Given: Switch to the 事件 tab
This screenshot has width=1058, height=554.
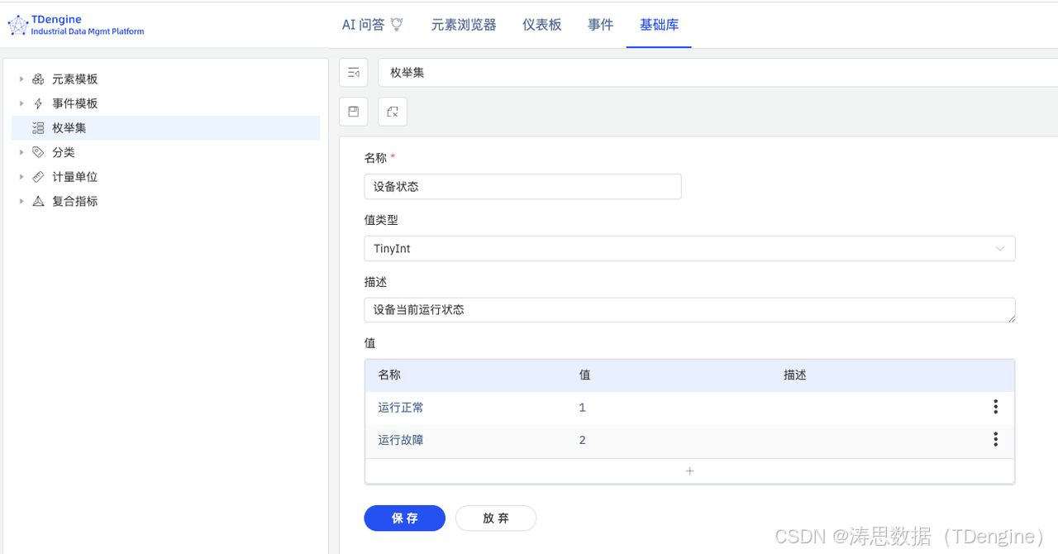Looking at the screenshot, I should [601, 25].
